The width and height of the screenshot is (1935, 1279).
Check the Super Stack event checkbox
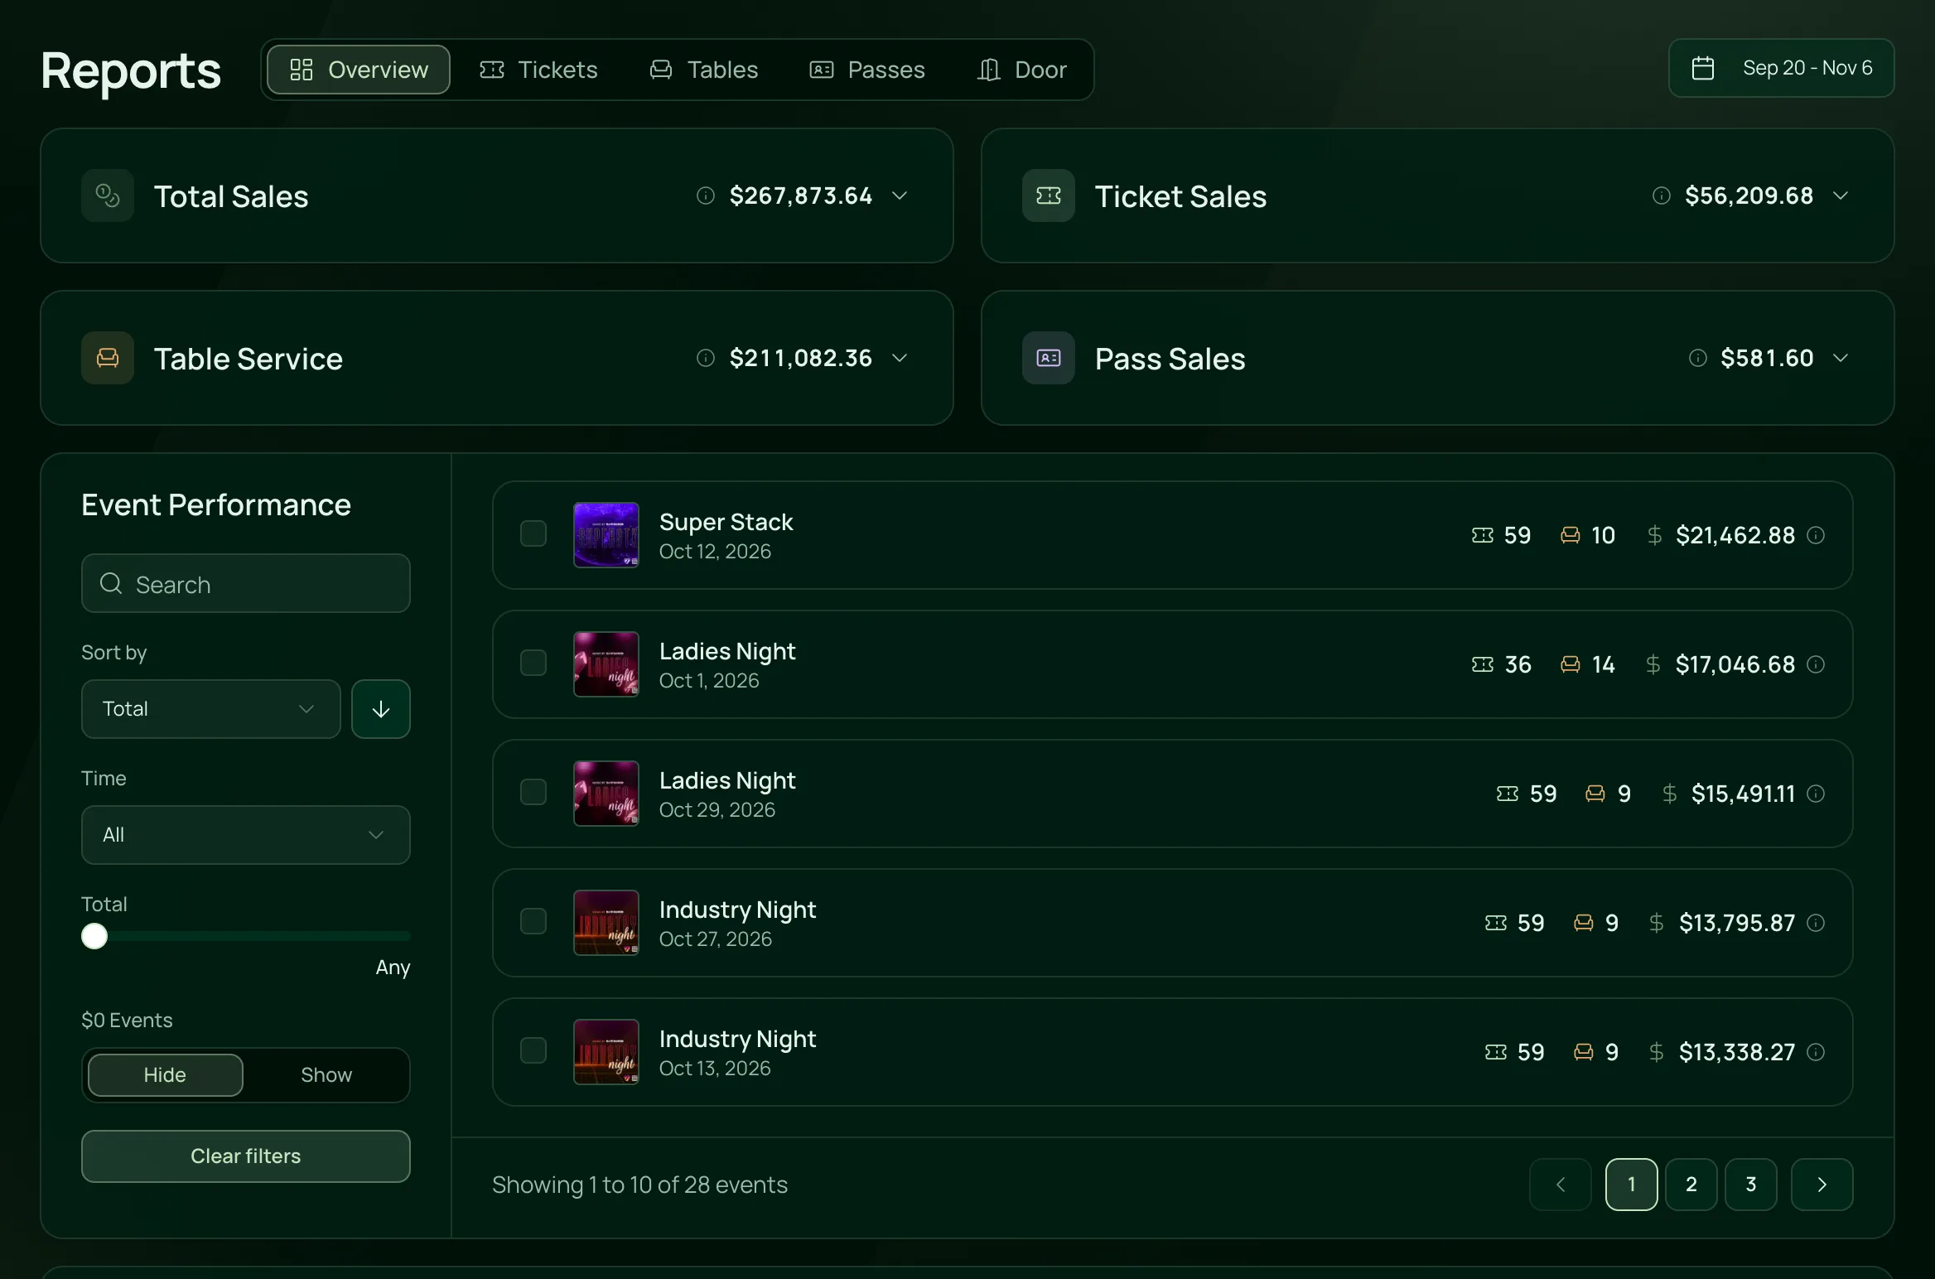click(x=533, y=533)
